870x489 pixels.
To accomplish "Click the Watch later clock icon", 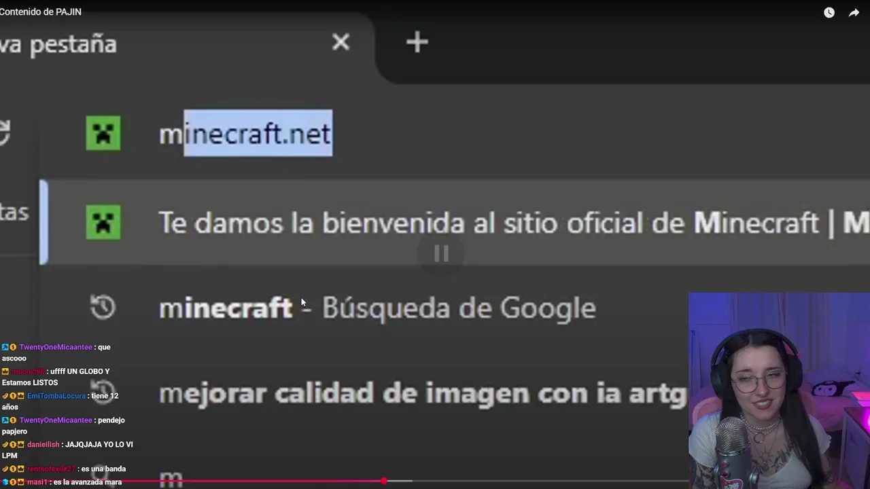I will pos(829,12).
